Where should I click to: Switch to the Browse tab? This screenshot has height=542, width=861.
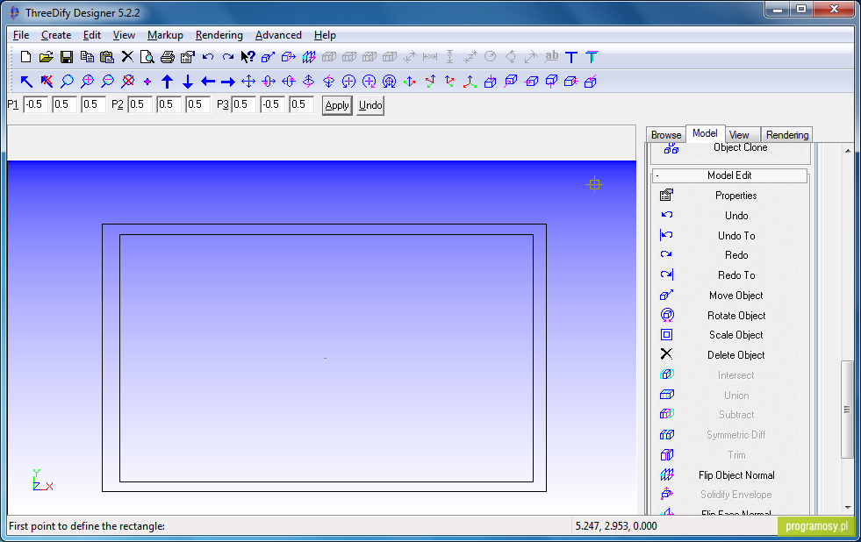pyautogui.click(x=666, y=135)
